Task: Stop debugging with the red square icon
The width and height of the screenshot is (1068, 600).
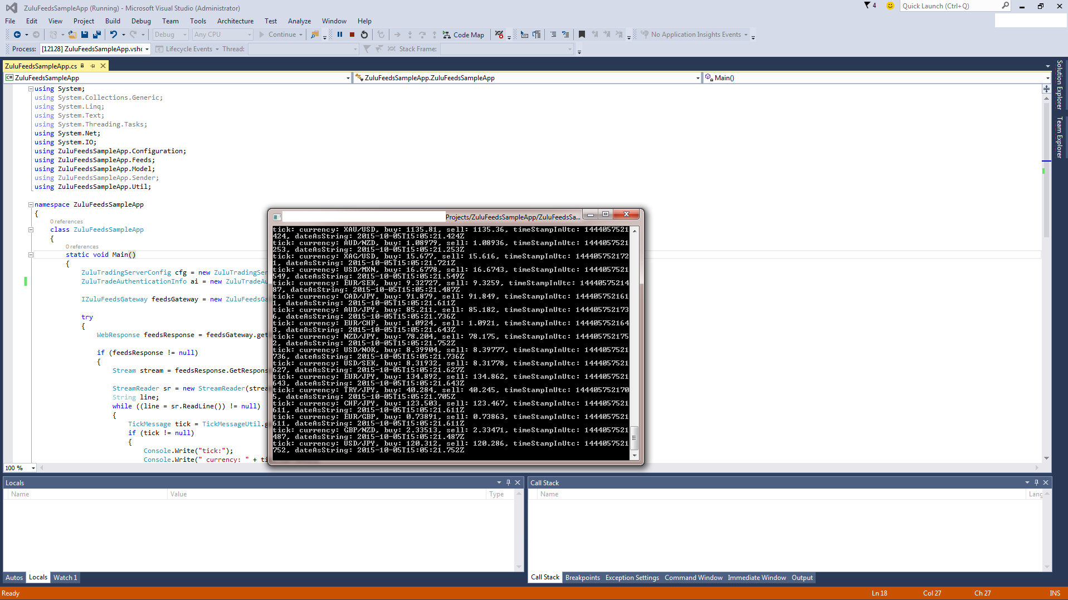Action: click(x=352, y=35)
